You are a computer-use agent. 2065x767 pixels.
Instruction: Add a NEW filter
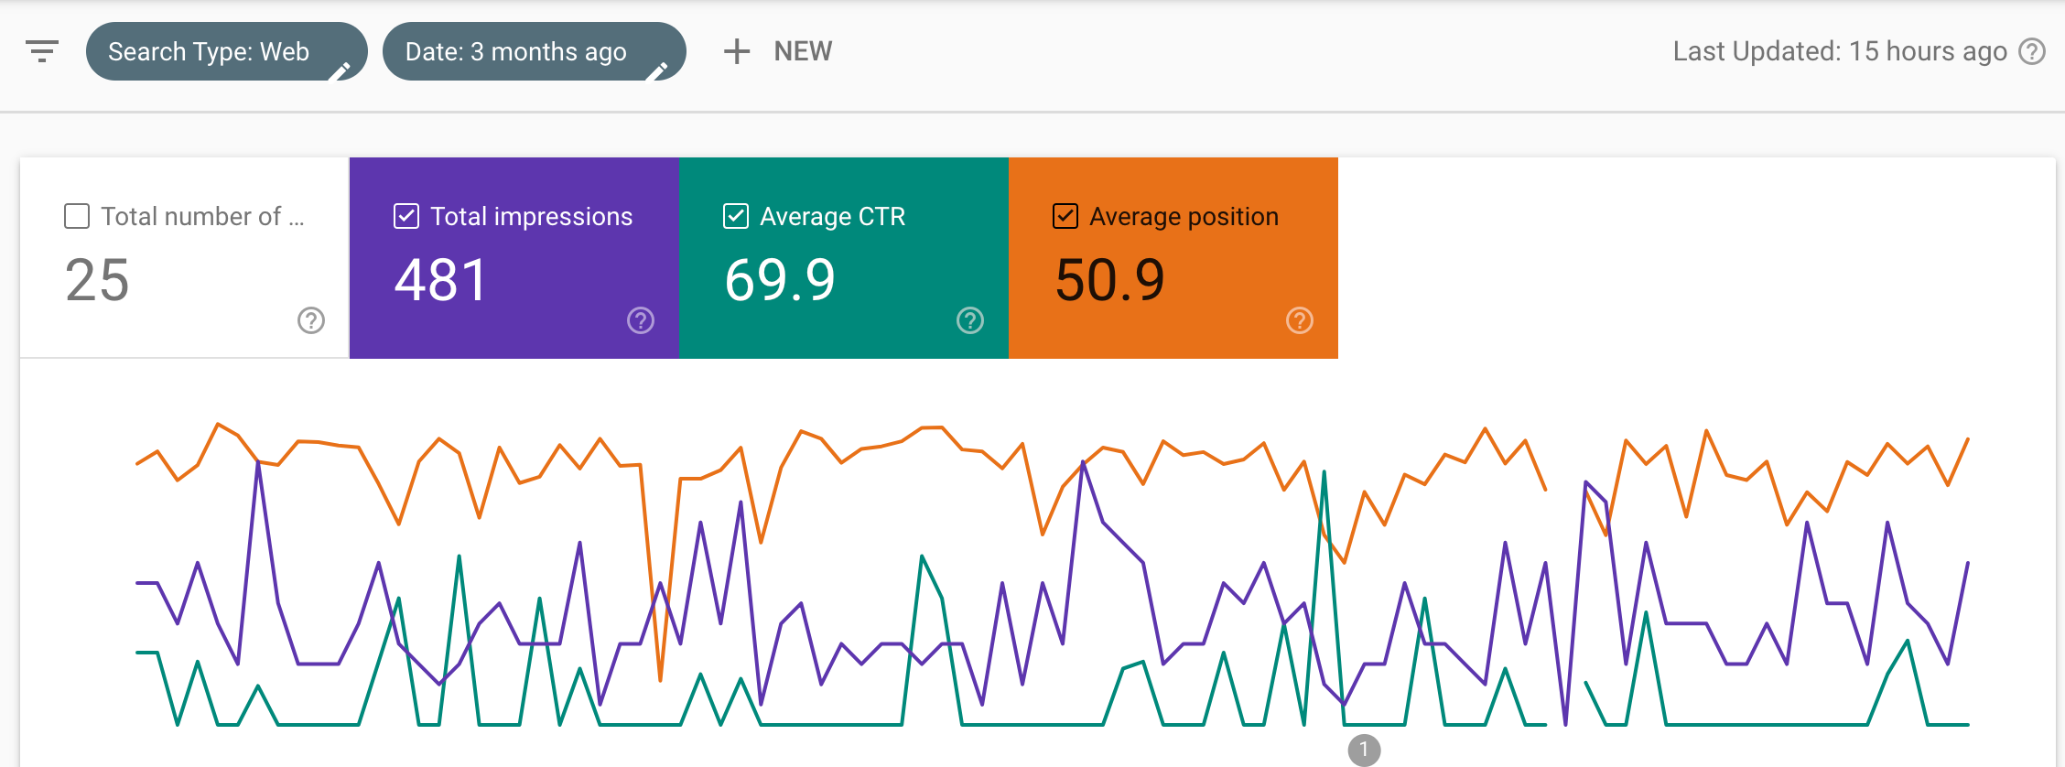(x=803, y=51)
